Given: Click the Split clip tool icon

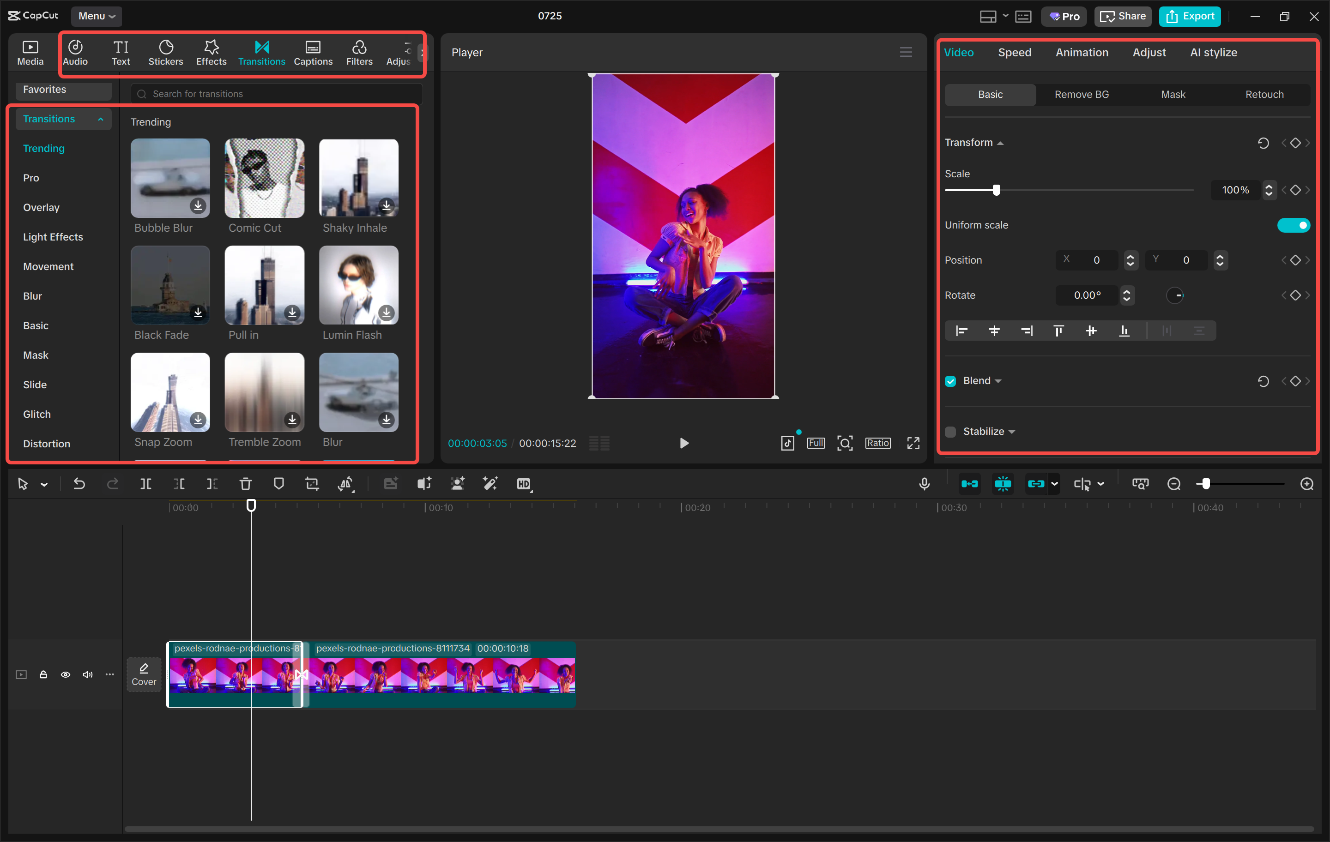Looking at the screenshot, I should tap(146, 484).
